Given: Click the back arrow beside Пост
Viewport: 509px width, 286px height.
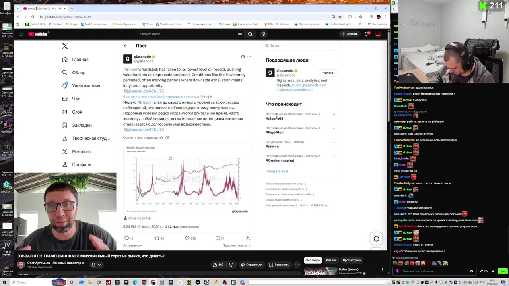Looking at the screenshot, I should (126, 46).
